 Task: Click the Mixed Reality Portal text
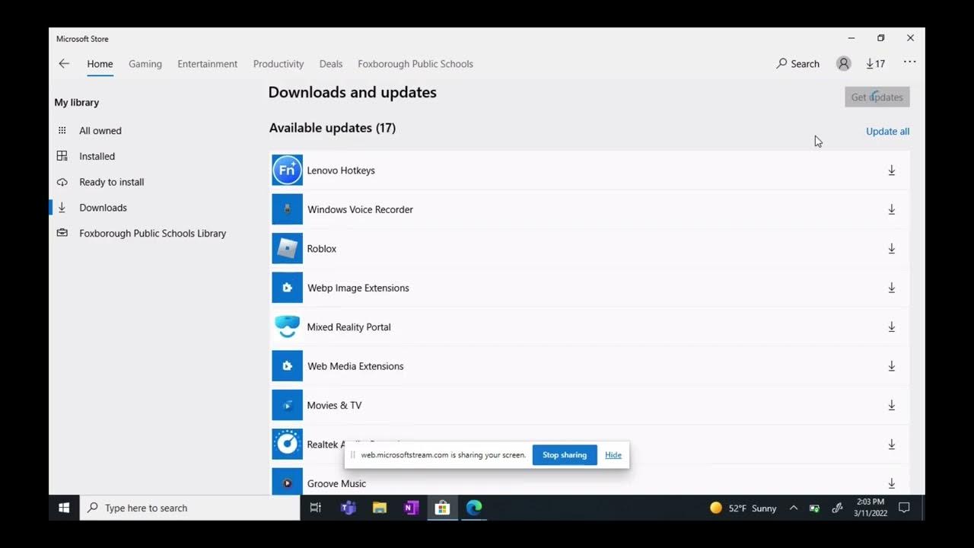(x=349, y=327)
